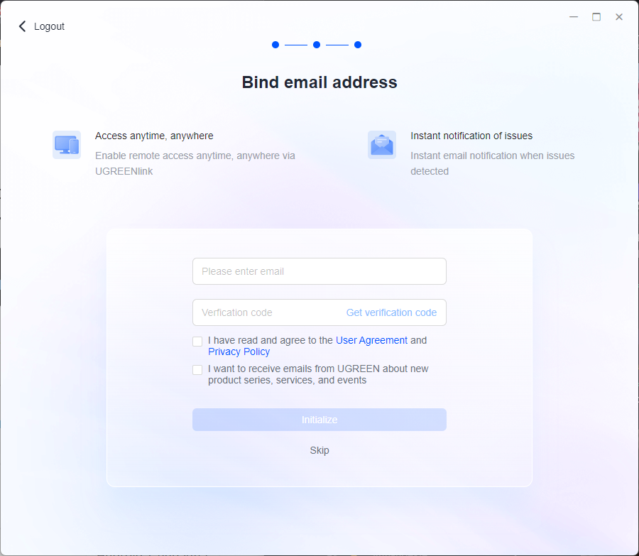Click the back arrow beside Logout

22,26
